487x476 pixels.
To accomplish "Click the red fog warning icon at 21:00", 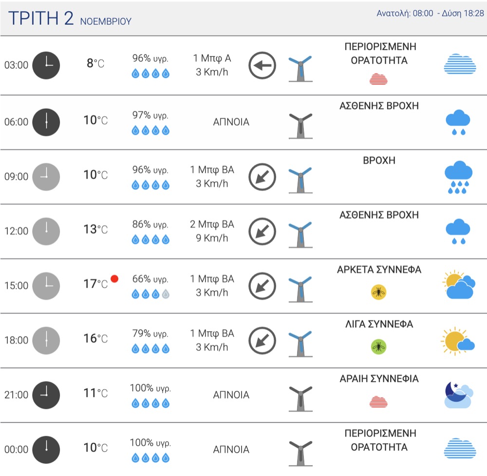I will pos(378,402).
